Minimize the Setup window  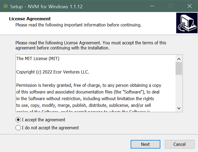coord(152,6)
